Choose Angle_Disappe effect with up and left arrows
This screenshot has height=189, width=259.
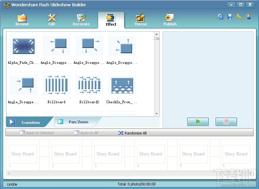point(122,48)
